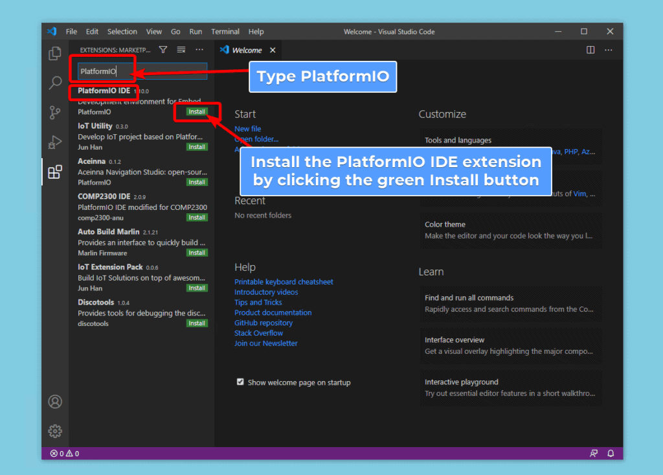Click Join our Newsletter link
This screenshot has height=475, width=663.
pyautogui.click(x=266, y=343)
